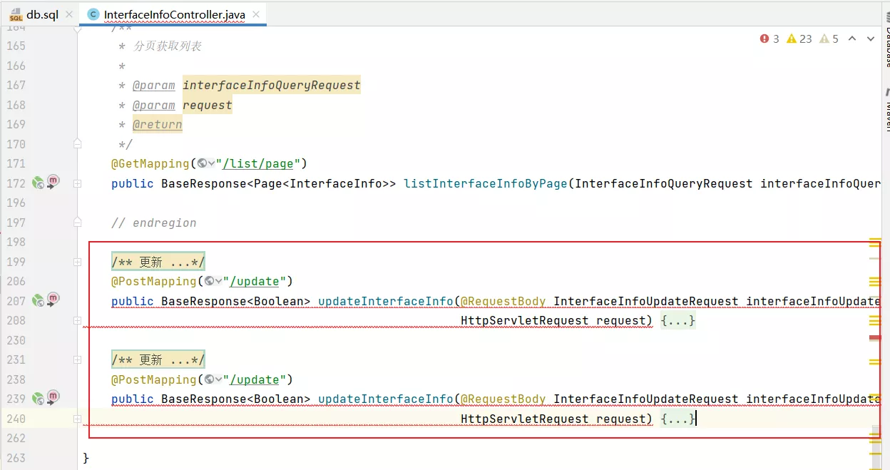Jump to next highlighted error arrow
890x470 pixels.
pos(871,39)
